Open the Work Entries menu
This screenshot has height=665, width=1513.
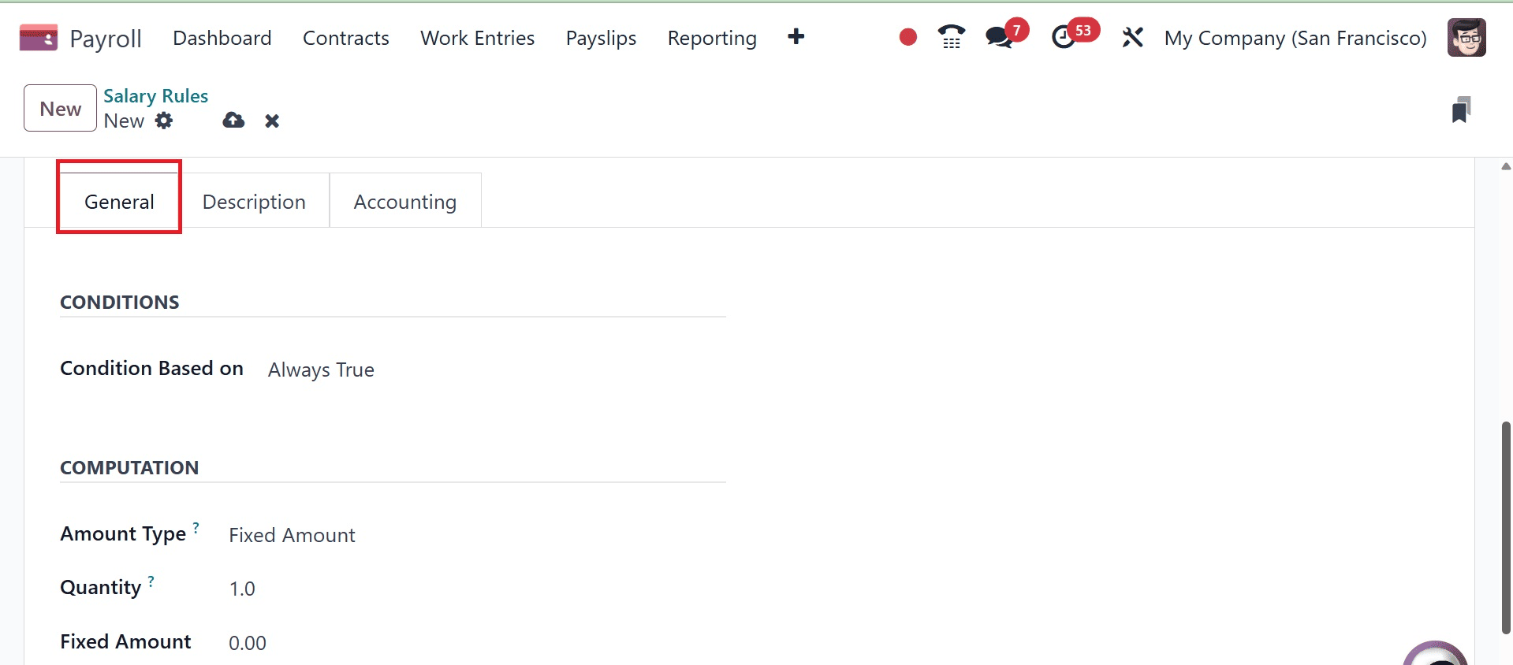coord(478,38)
